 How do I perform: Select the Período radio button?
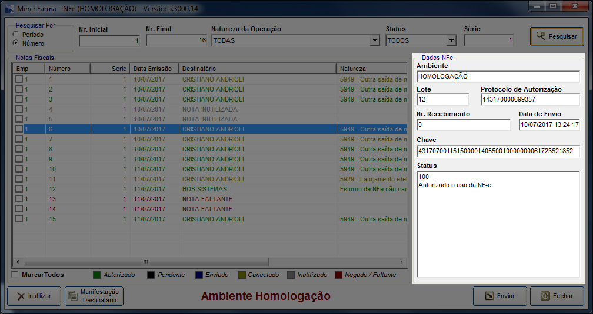click(x=16, y=35)
